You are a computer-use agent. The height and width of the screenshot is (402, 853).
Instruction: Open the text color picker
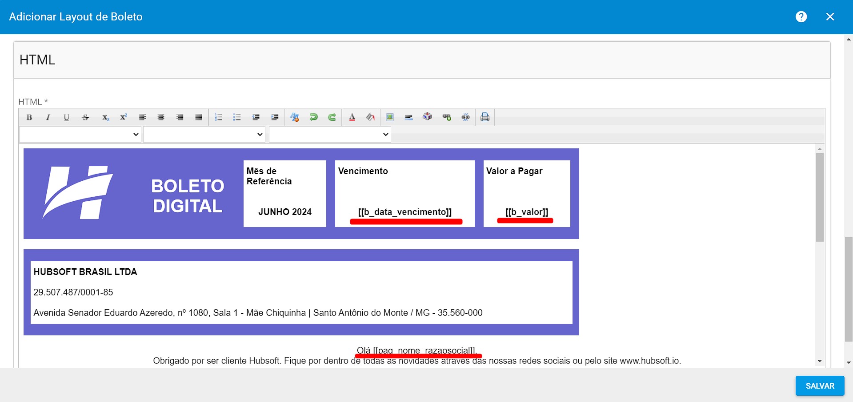pos(352,117)
